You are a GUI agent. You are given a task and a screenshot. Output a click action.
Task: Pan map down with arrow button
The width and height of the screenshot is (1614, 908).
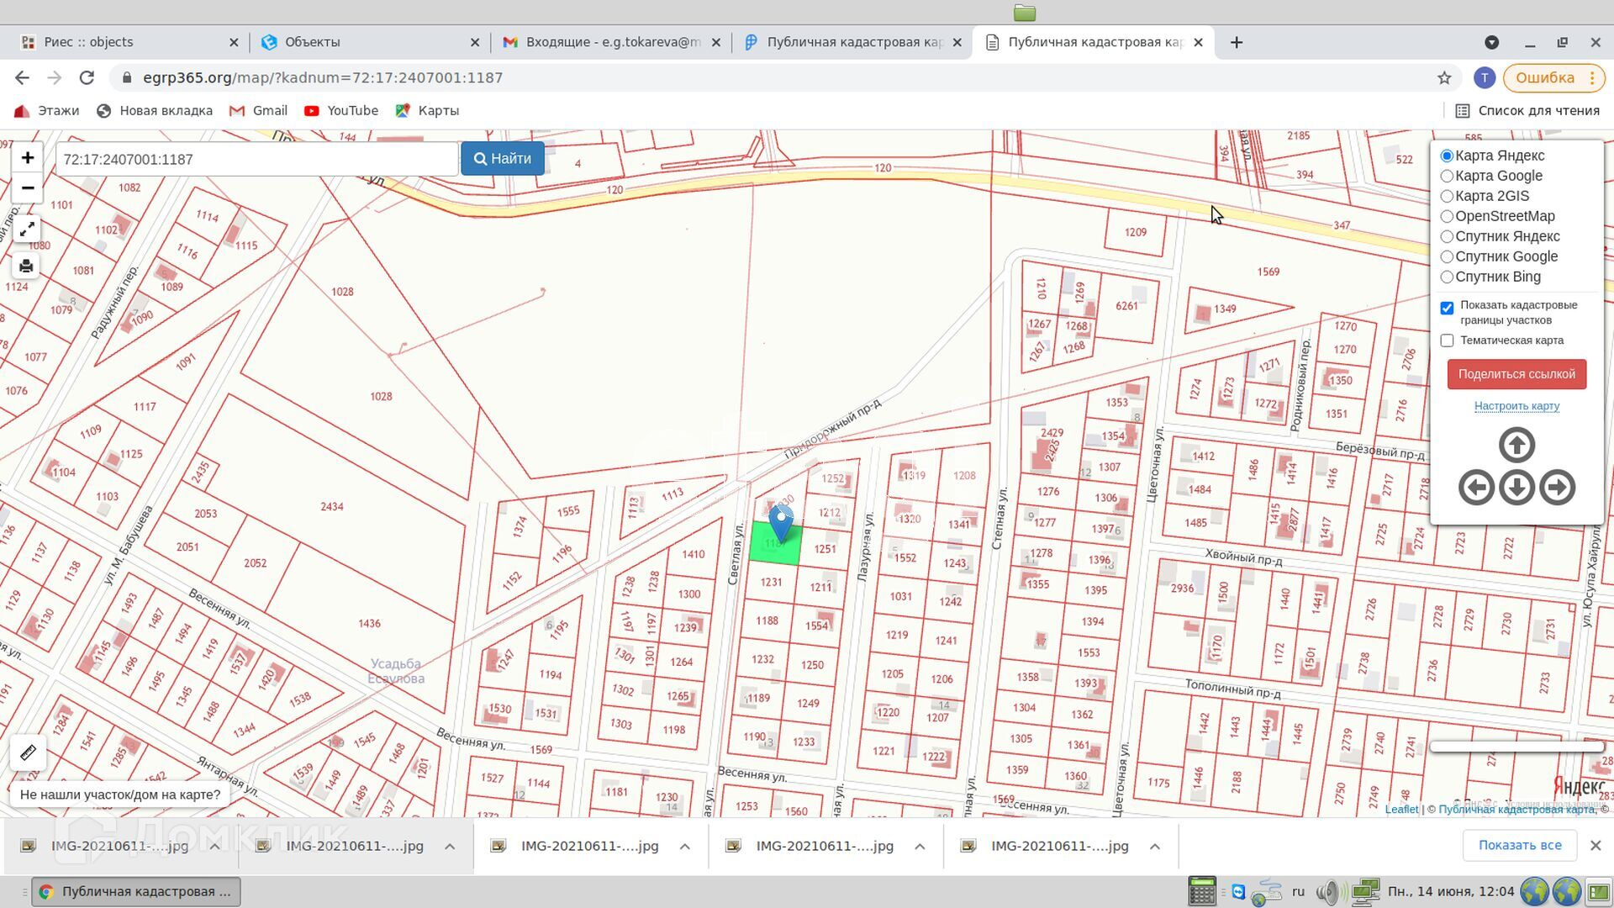click(1516, 488)
